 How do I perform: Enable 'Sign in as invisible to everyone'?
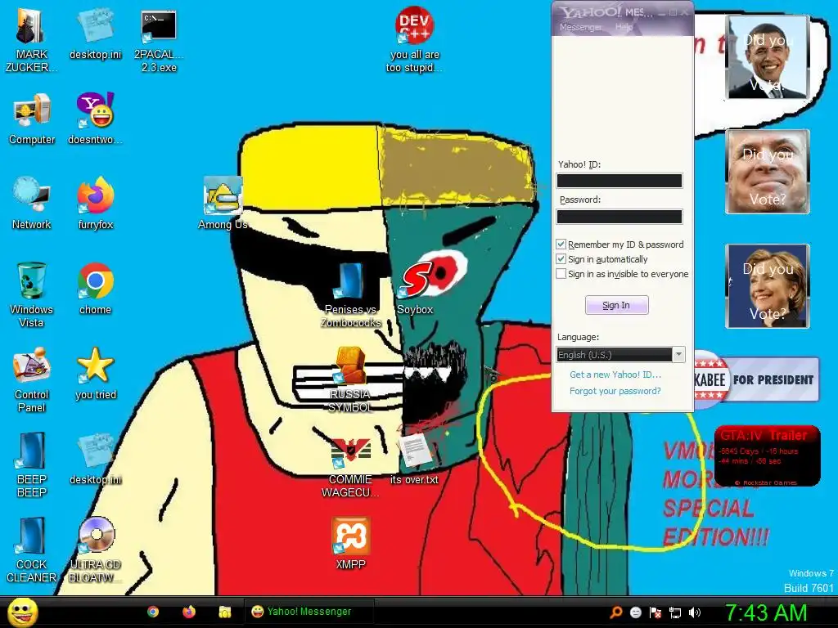(x=561, y=274)
